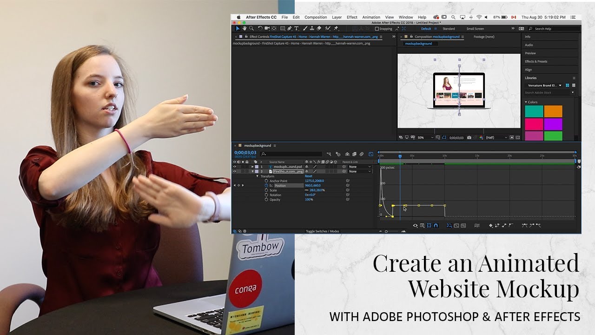The height and width of the screenshot is (335, 595).
Task: Select the Puppet Pin tool
Action: pyautogui.click(x=336, y=28)
